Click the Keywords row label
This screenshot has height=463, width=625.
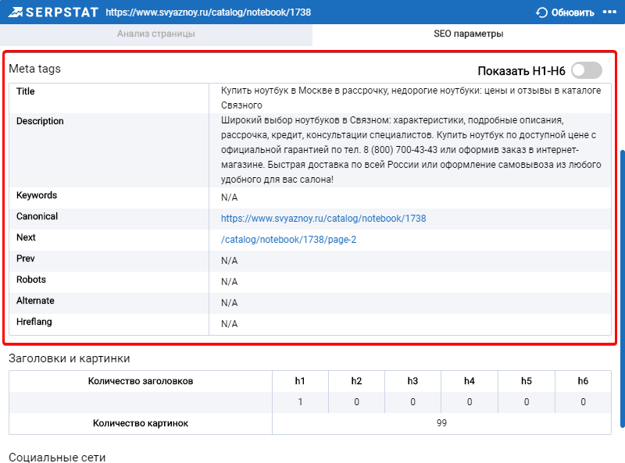[x=37, y=195]
